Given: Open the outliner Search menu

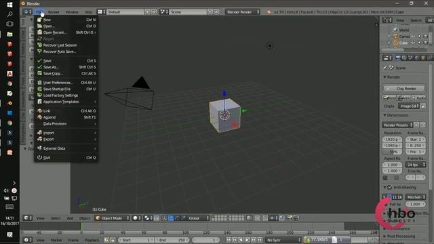Looking at the screenshot, I should (x=416, y=20).
